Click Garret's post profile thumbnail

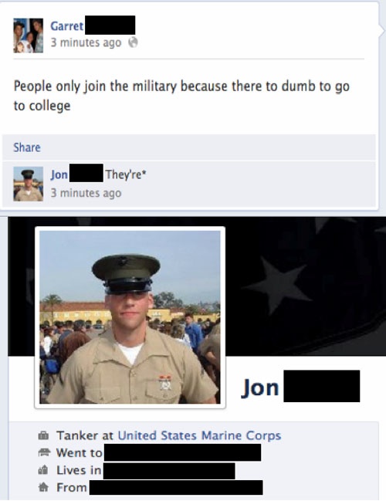click(x=28, y=36)
